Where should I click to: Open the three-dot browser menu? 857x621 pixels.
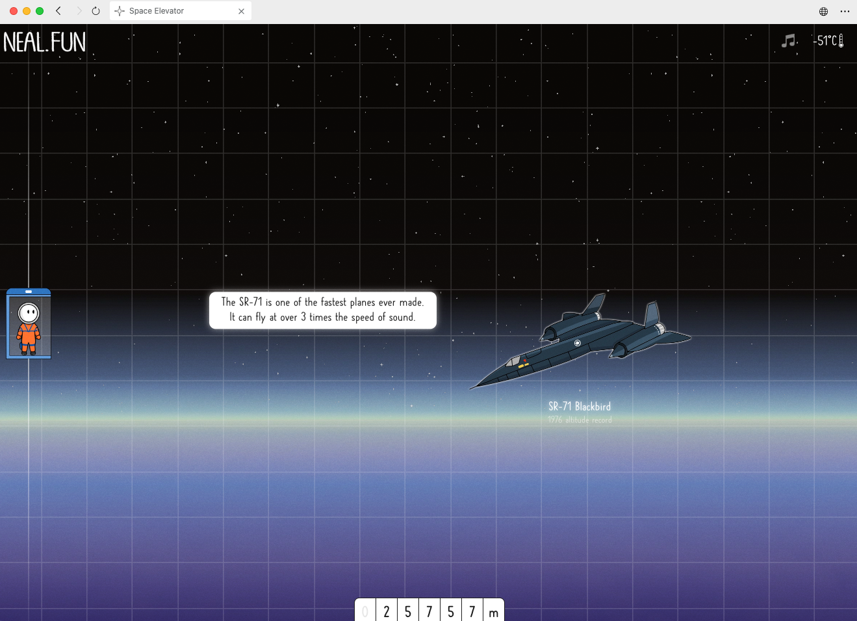click(x=845, y=11)
